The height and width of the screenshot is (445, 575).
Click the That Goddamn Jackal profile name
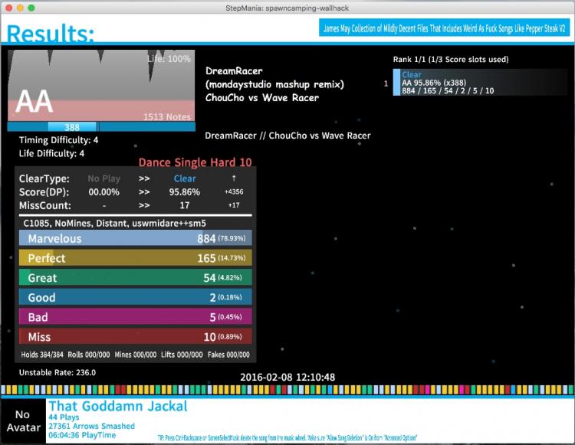118,406
